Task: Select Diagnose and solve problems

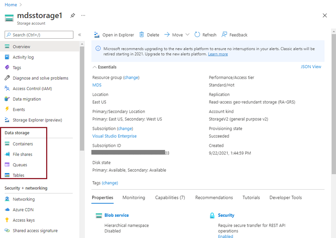Action: (40, 78)
